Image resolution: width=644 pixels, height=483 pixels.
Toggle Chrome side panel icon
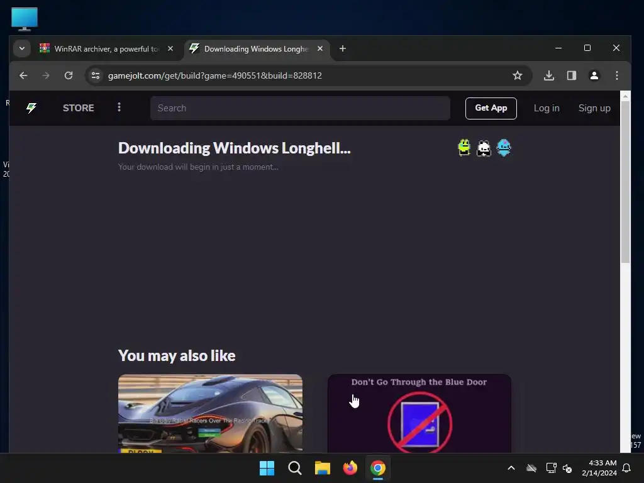[572, 75]
